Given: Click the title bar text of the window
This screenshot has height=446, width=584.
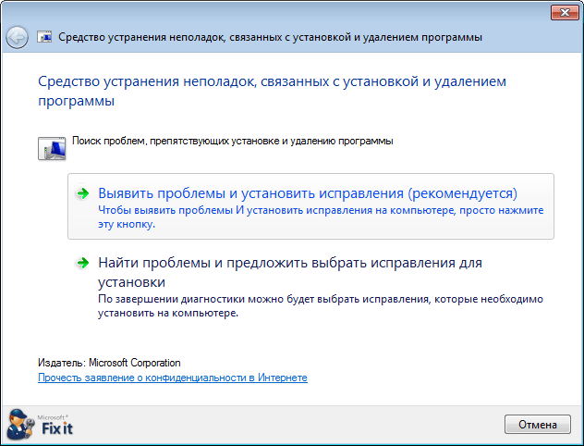Looking at the screenshot, I should tap(270, 37).
